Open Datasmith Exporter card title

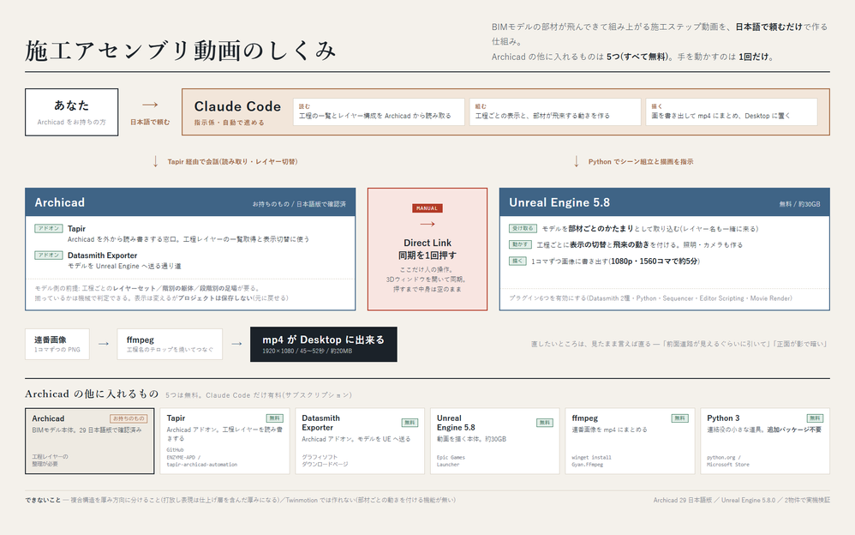(x=320, y=423)
